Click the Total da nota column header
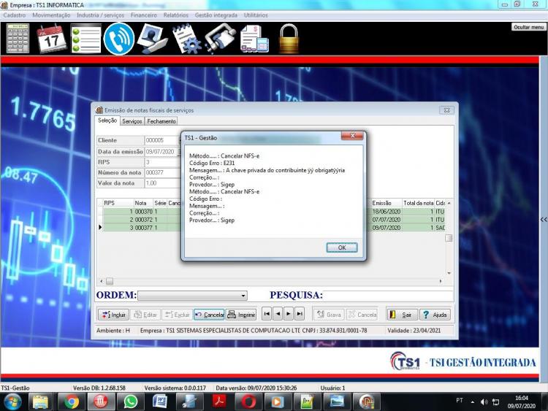Image resolution: width=548 pixels, height=411 pixels. [x=419, y=203]
